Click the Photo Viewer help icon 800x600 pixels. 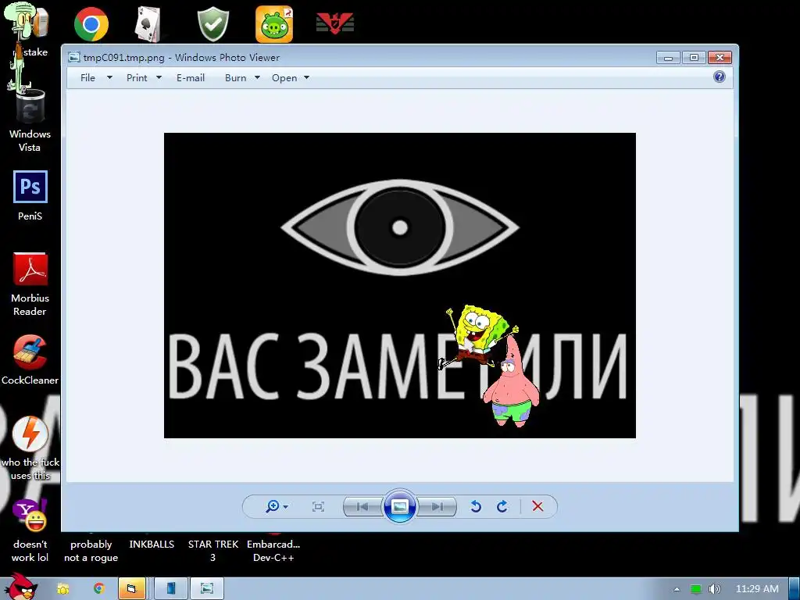click(720, 77)
